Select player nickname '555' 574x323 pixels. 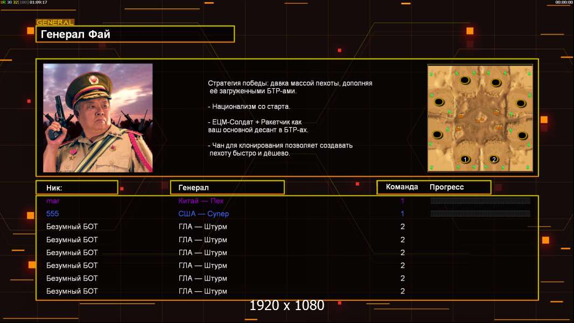point(52,214)
